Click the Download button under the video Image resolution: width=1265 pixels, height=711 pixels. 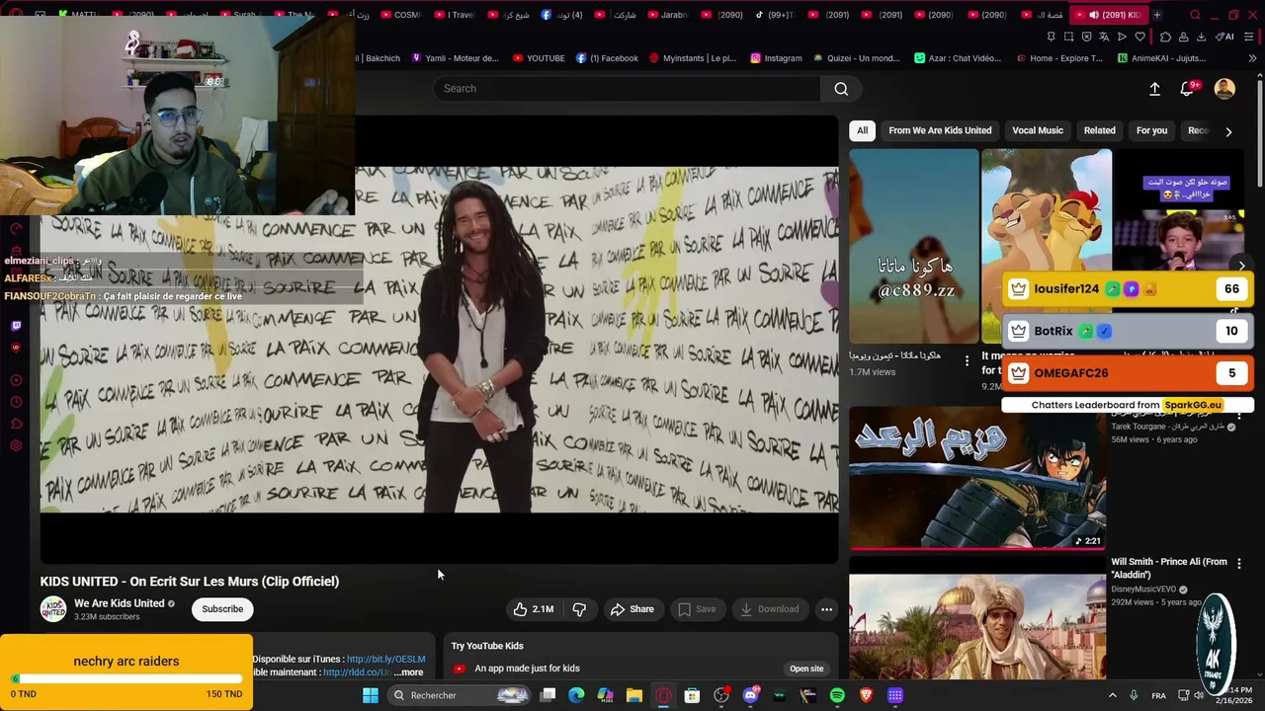pos(770,609)
